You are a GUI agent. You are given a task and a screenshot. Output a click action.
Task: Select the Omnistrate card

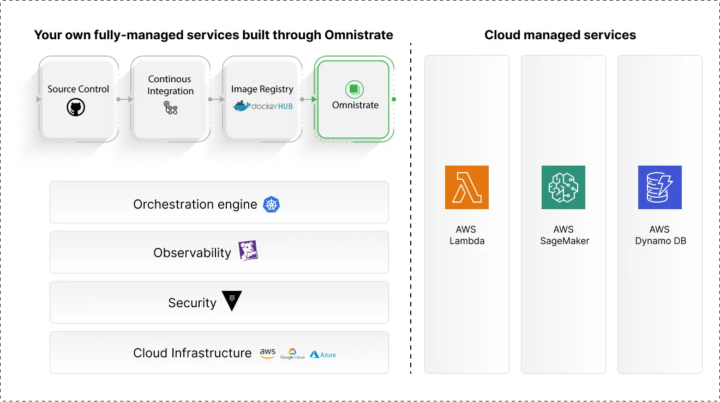354,99
